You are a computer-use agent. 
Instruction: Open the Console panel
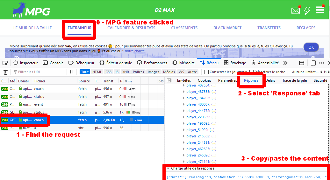click(x=53, y=63)
